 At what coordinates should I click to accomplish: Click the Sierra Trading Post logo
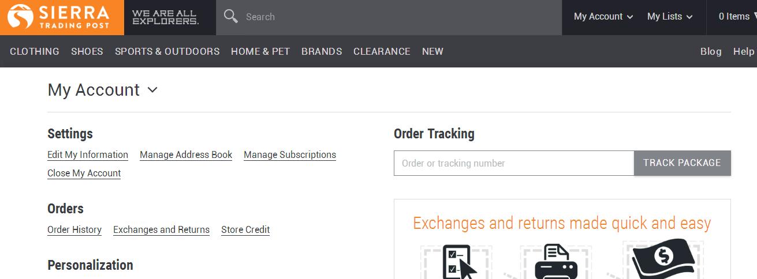coord(62,17)
